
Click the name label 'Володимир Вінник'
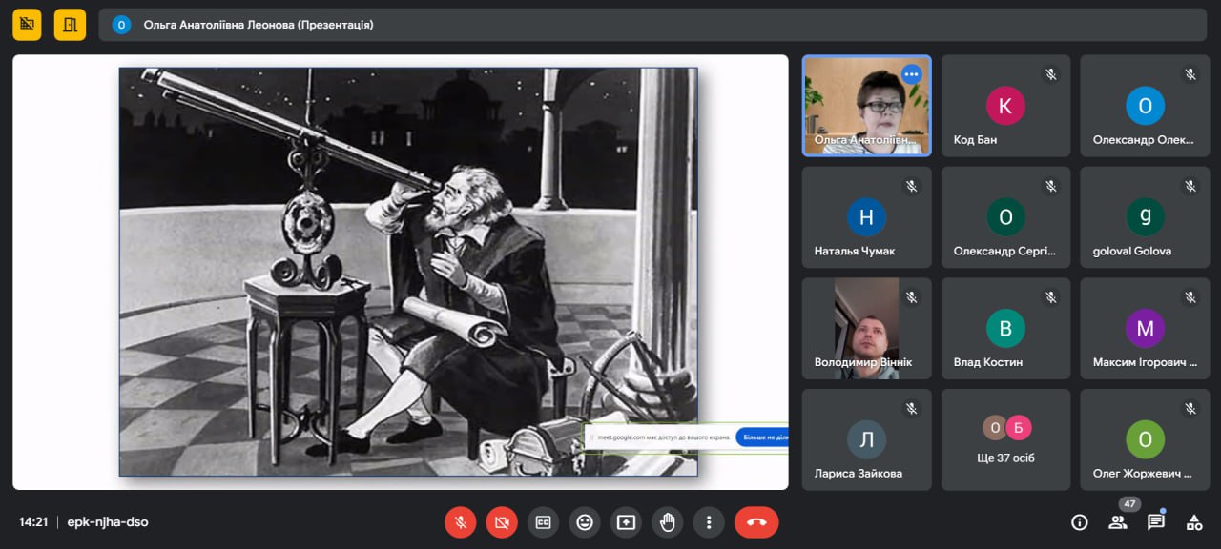[x=863, y=362]
